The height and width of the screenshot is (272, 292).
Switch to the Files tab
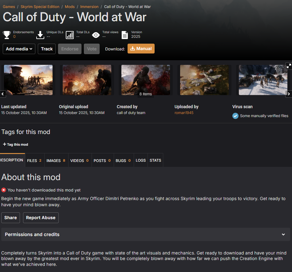click(x=35, y=160)
